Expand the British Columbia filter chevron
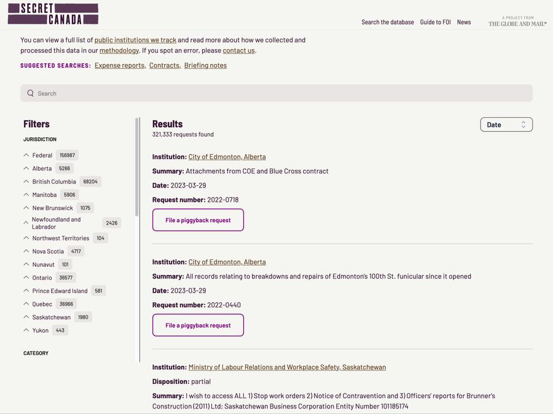Screen dimensions: 553x414 tap(26, 182)
